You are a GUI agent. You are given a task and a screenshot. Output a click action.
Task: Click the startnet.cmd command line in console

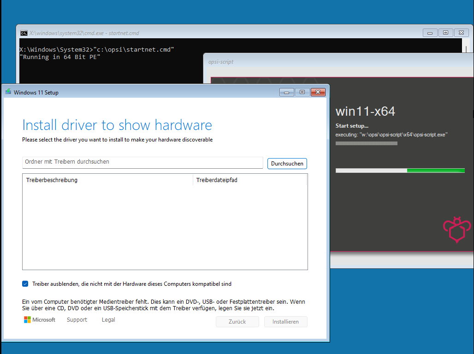(x=97, y=50)
